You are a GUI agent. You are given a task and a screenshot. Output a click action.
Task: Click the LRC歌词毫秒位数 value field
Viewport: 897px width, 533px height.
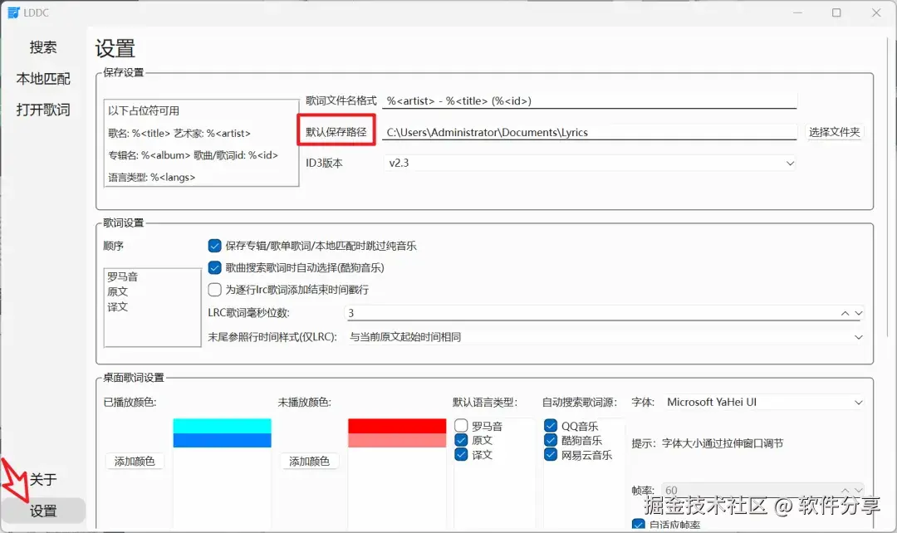592,313
